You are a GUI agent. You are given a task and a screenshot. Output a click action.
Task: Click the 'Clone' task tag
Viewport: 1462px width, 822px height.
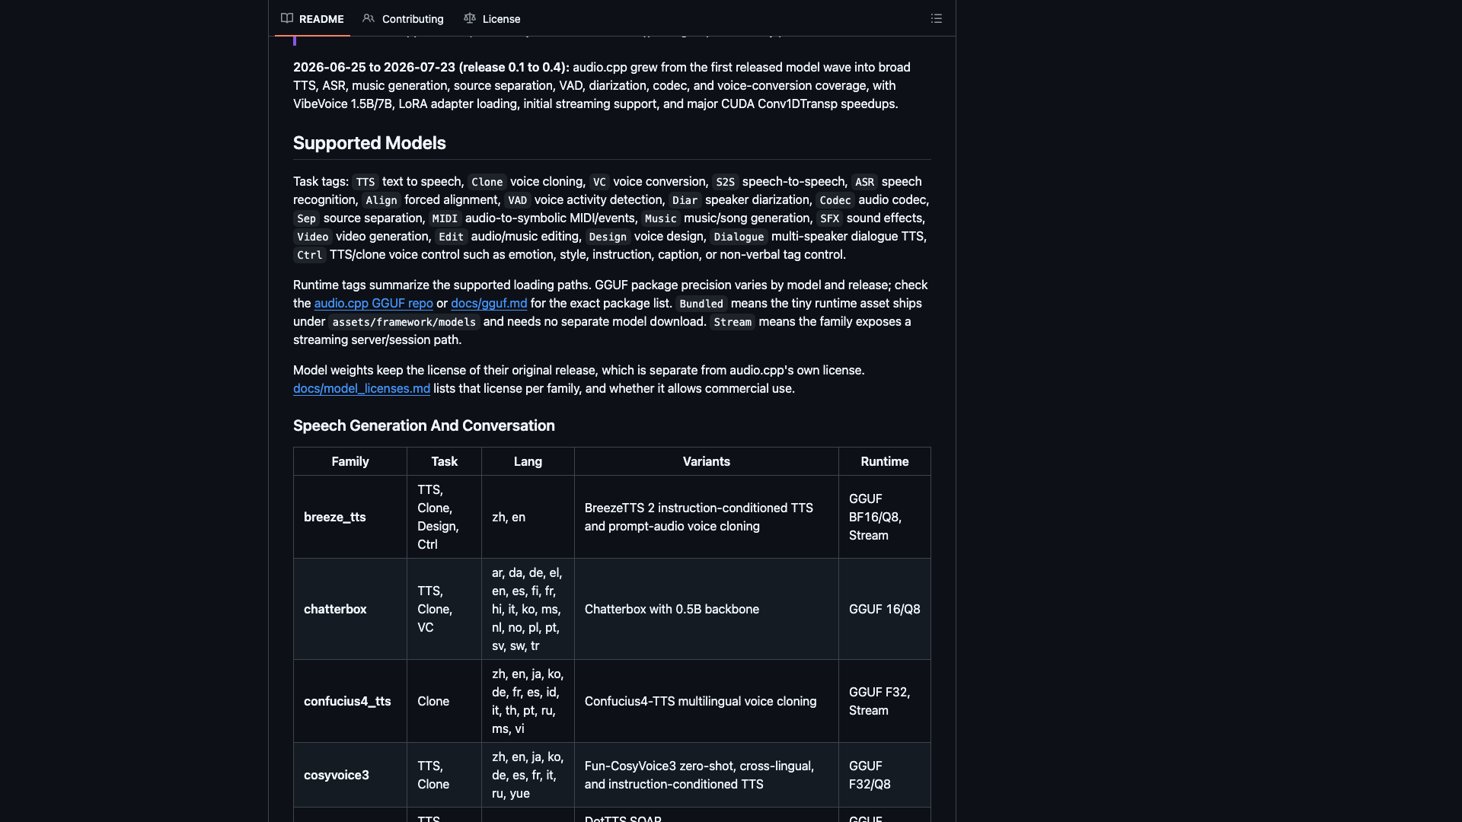coord(487,182)
